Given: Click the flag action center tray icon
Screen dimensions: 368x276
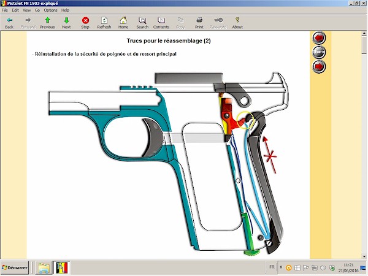Looking at the screenshot, I should (305, 267).
